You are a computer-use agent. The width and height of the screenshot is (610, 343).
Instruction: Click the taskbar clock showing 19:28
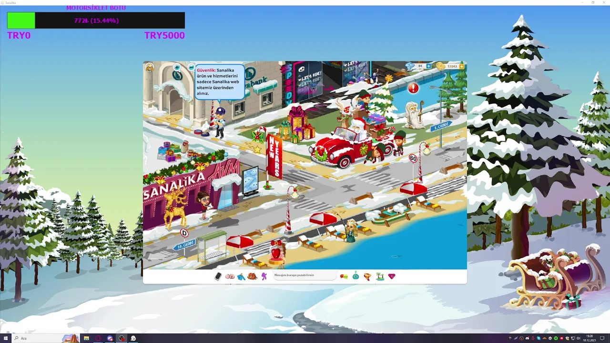pyautogui.click(x=590, y=338)
